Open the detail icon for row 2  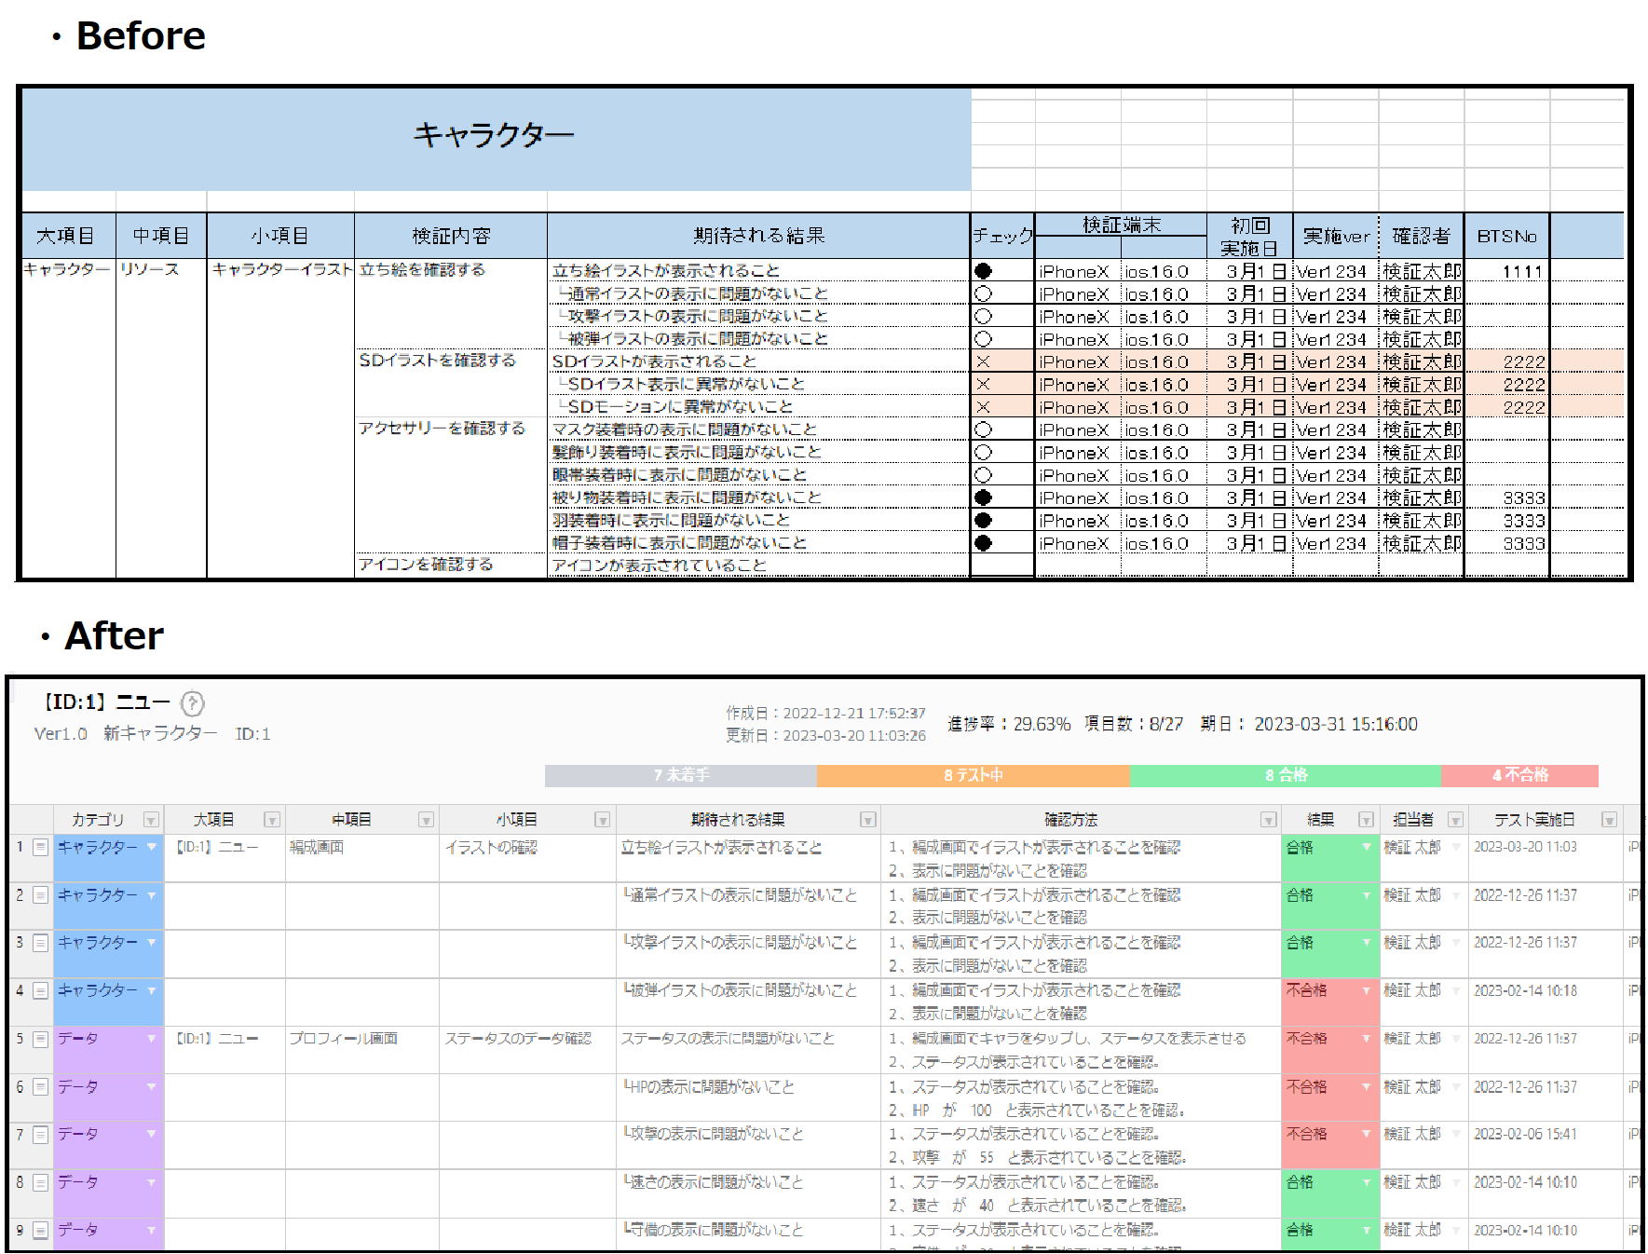tap(40, 894)
